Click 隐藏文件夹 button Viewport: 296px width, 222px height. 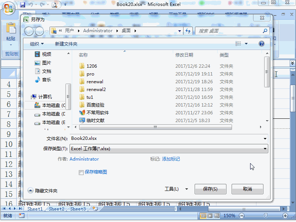(x=43, y=191)
